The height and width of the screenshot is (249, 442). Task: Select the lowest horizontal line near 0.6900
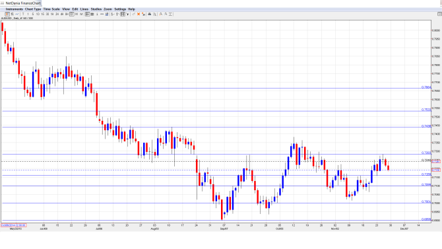click(x=216, y=220)
